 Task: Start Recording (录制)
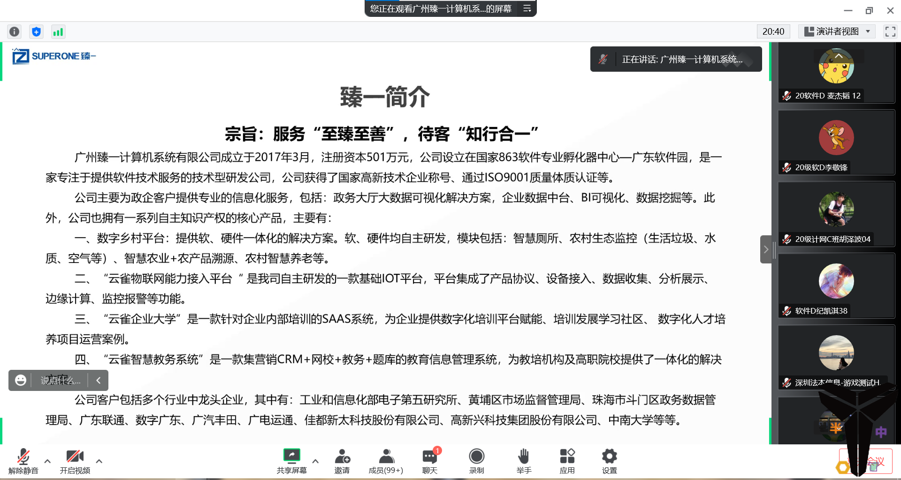476,461
